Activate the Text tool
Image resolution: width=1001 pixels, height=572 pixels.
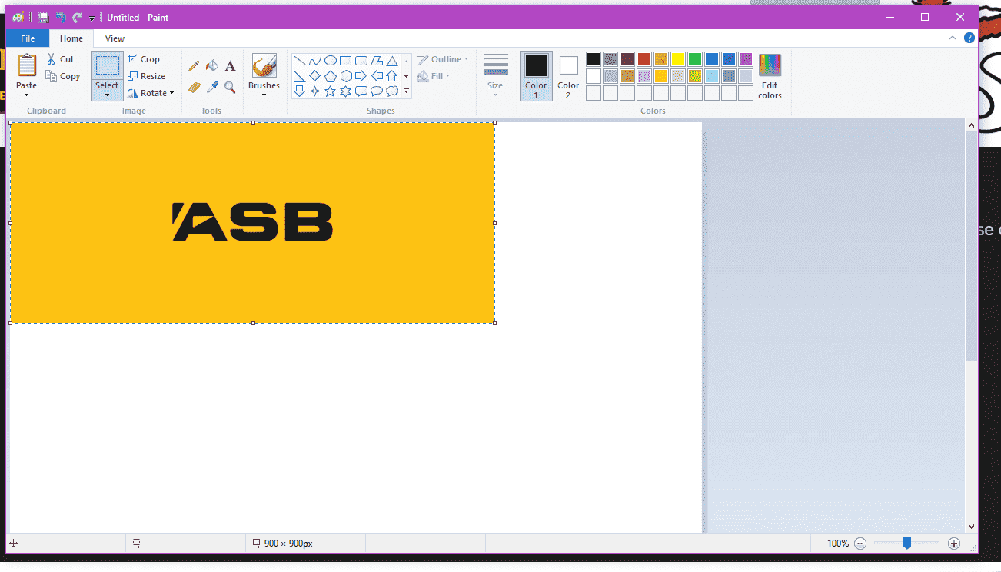click(x=230, y=66)
